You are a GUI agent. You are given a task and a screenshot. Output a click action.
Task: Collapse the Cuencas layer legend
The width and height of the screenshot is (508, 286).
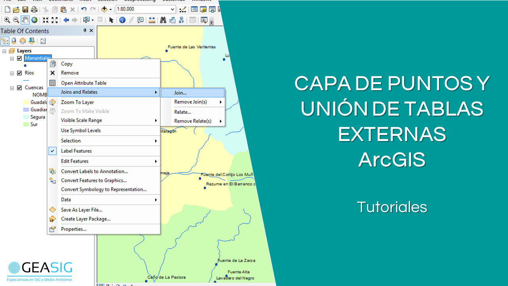12,88
